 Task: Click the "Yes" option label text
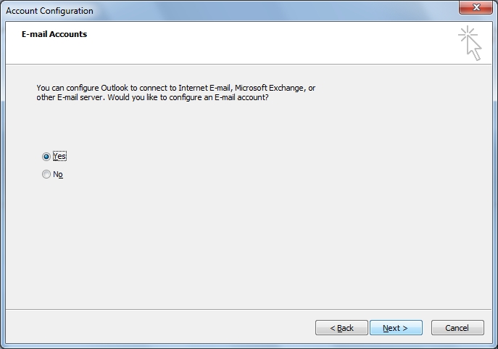coord(59,156)
